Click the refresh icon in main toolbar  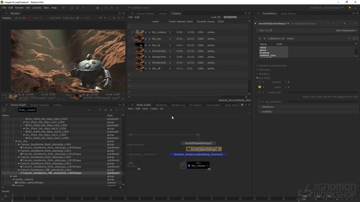tap(72, 8)
